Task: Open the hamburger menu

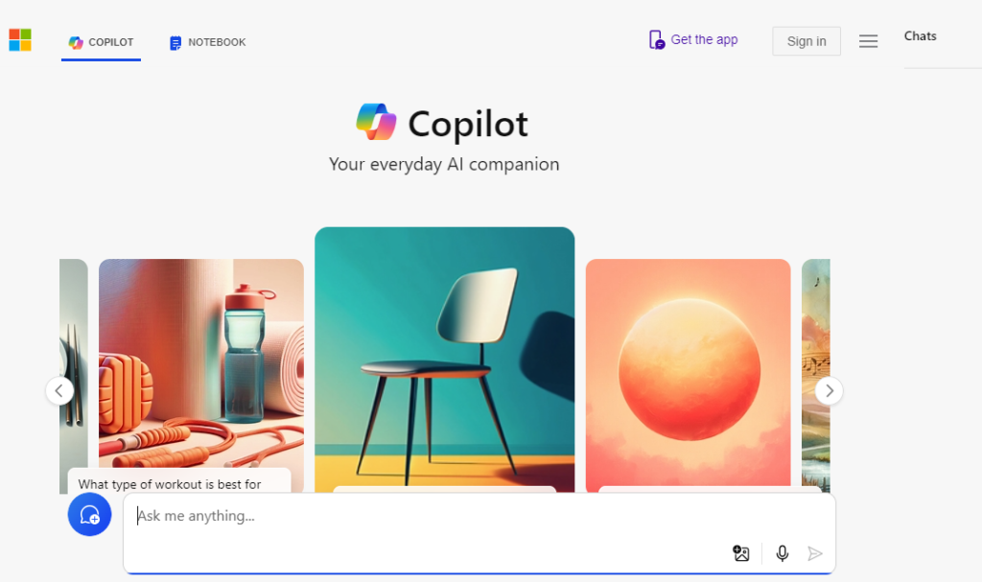Action: coord(868,41)
